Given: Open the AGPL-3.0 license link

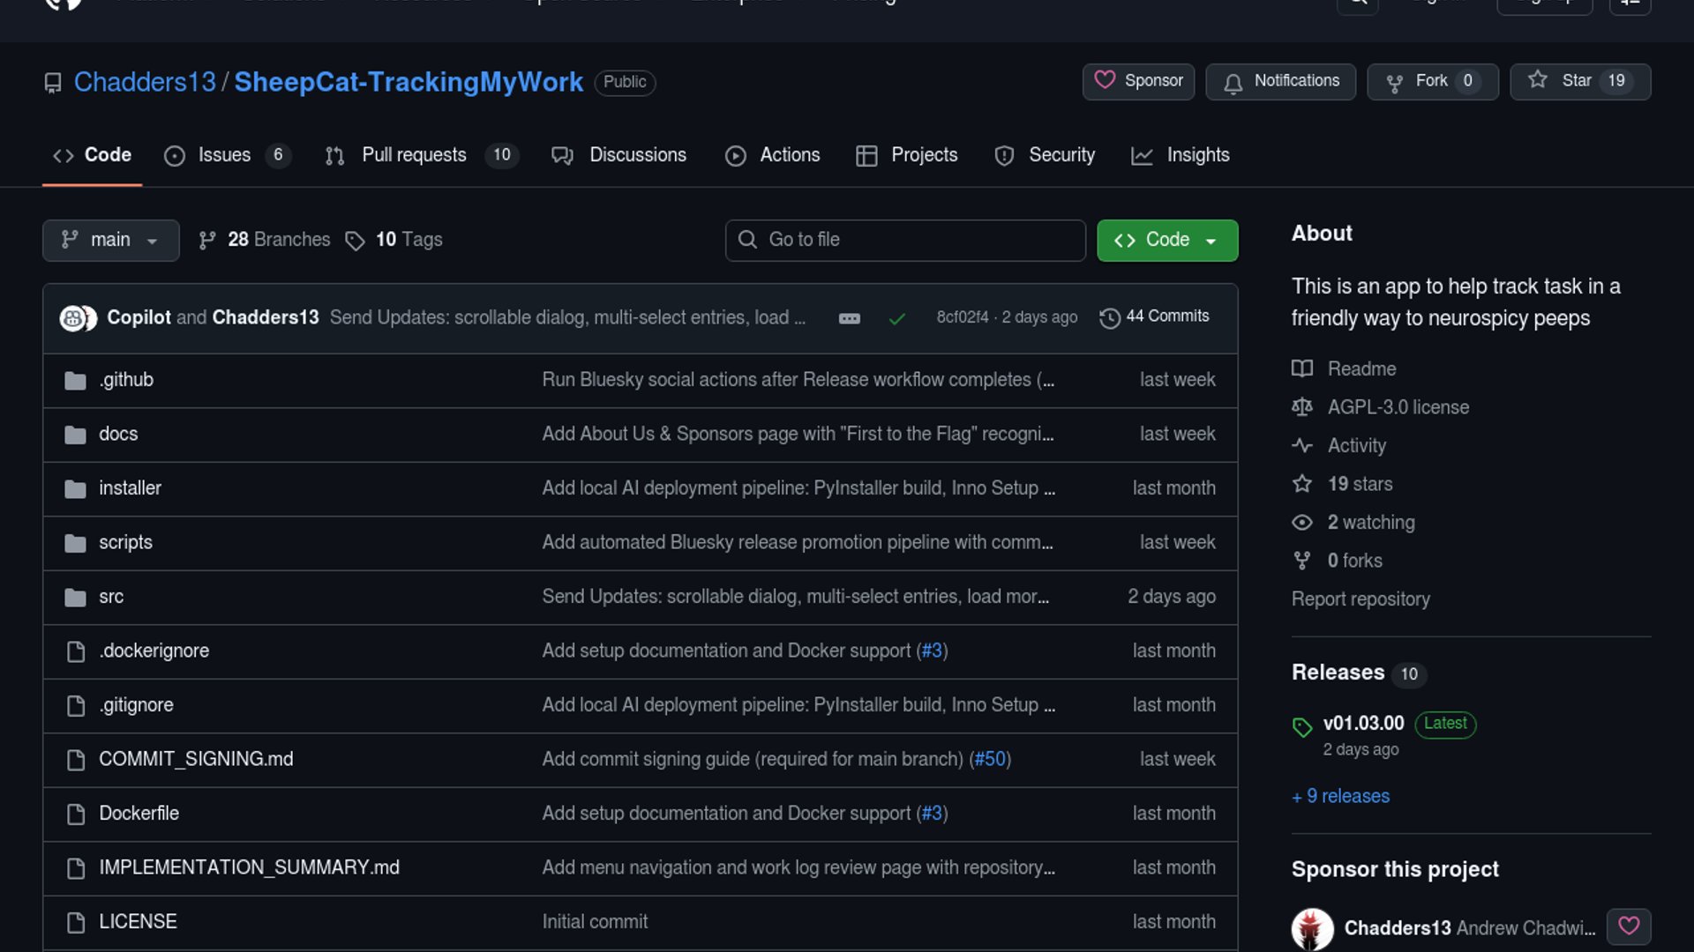Looking at the screenshot, I should [1398, 407].
